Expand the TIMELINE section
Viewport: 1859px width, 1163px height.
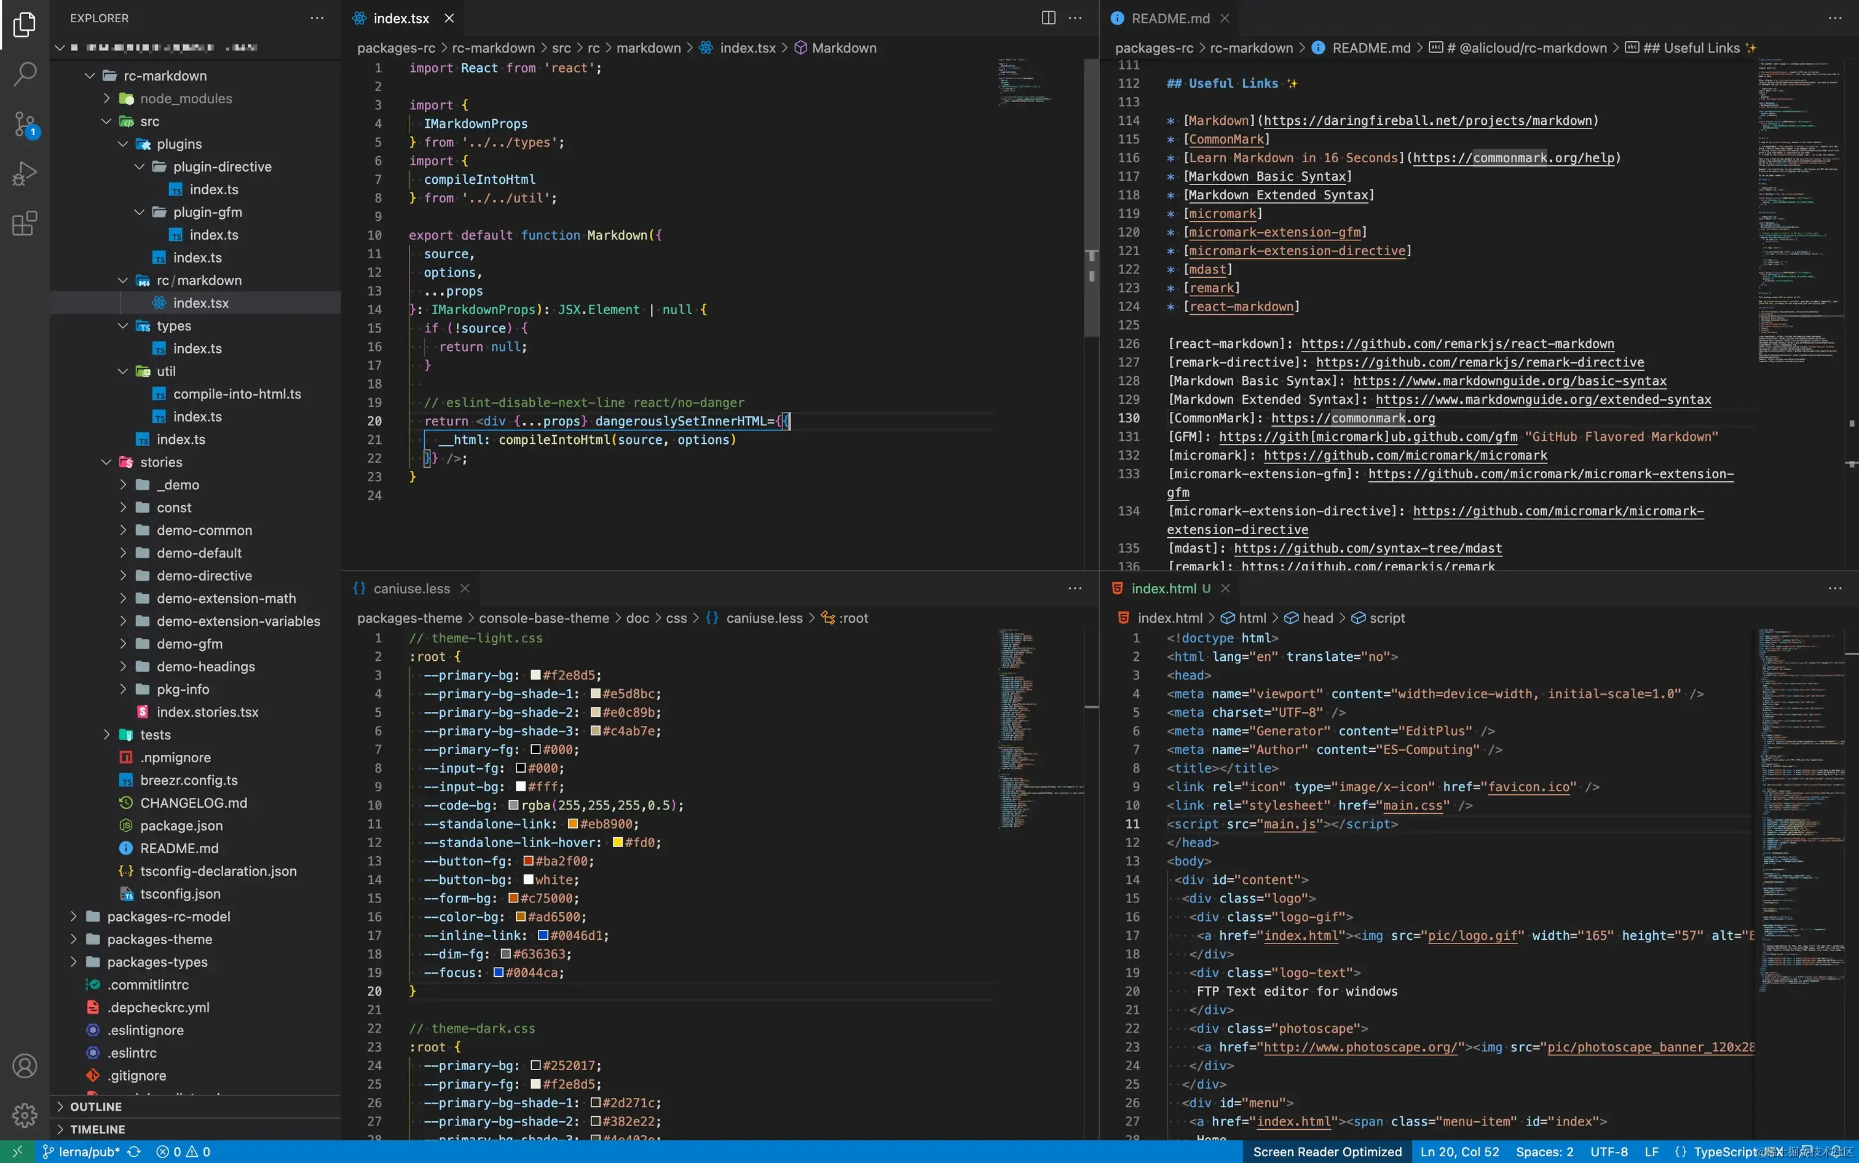pyautogui.click(x=97, y=1129)
